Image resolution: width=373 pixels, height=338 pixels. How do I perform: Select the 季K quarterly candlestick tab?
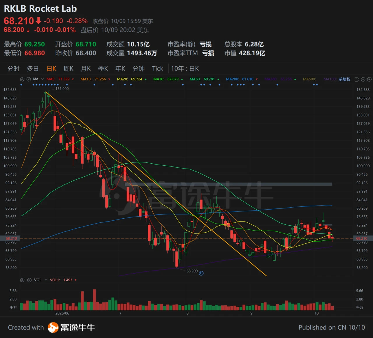(x=103, y=69)
